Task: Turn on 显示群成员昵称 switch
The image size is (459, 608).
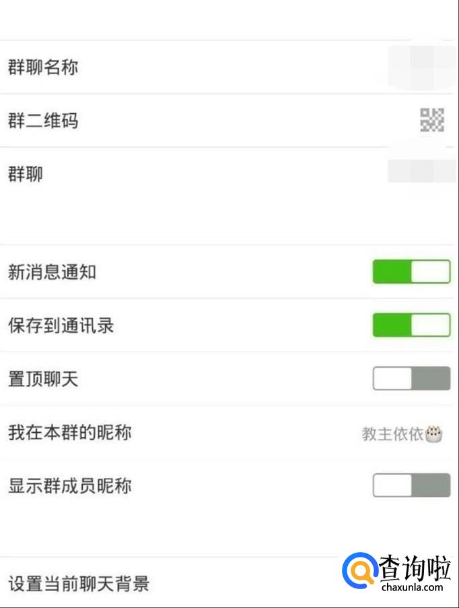Action: point(411,485)
